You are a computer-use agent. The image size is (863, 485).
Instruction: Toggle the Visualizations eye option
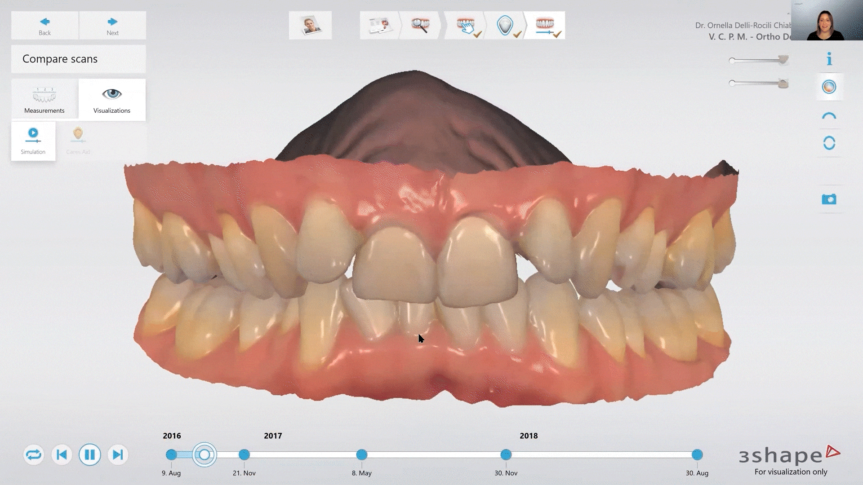111,100
